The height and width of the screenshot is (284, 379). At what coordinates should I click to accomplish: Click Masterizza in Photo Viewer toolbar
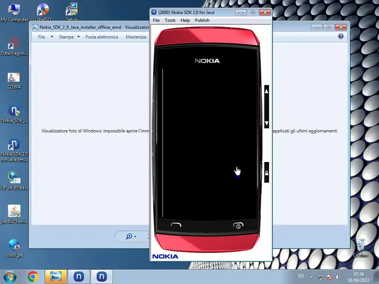(x=136, y=37)
